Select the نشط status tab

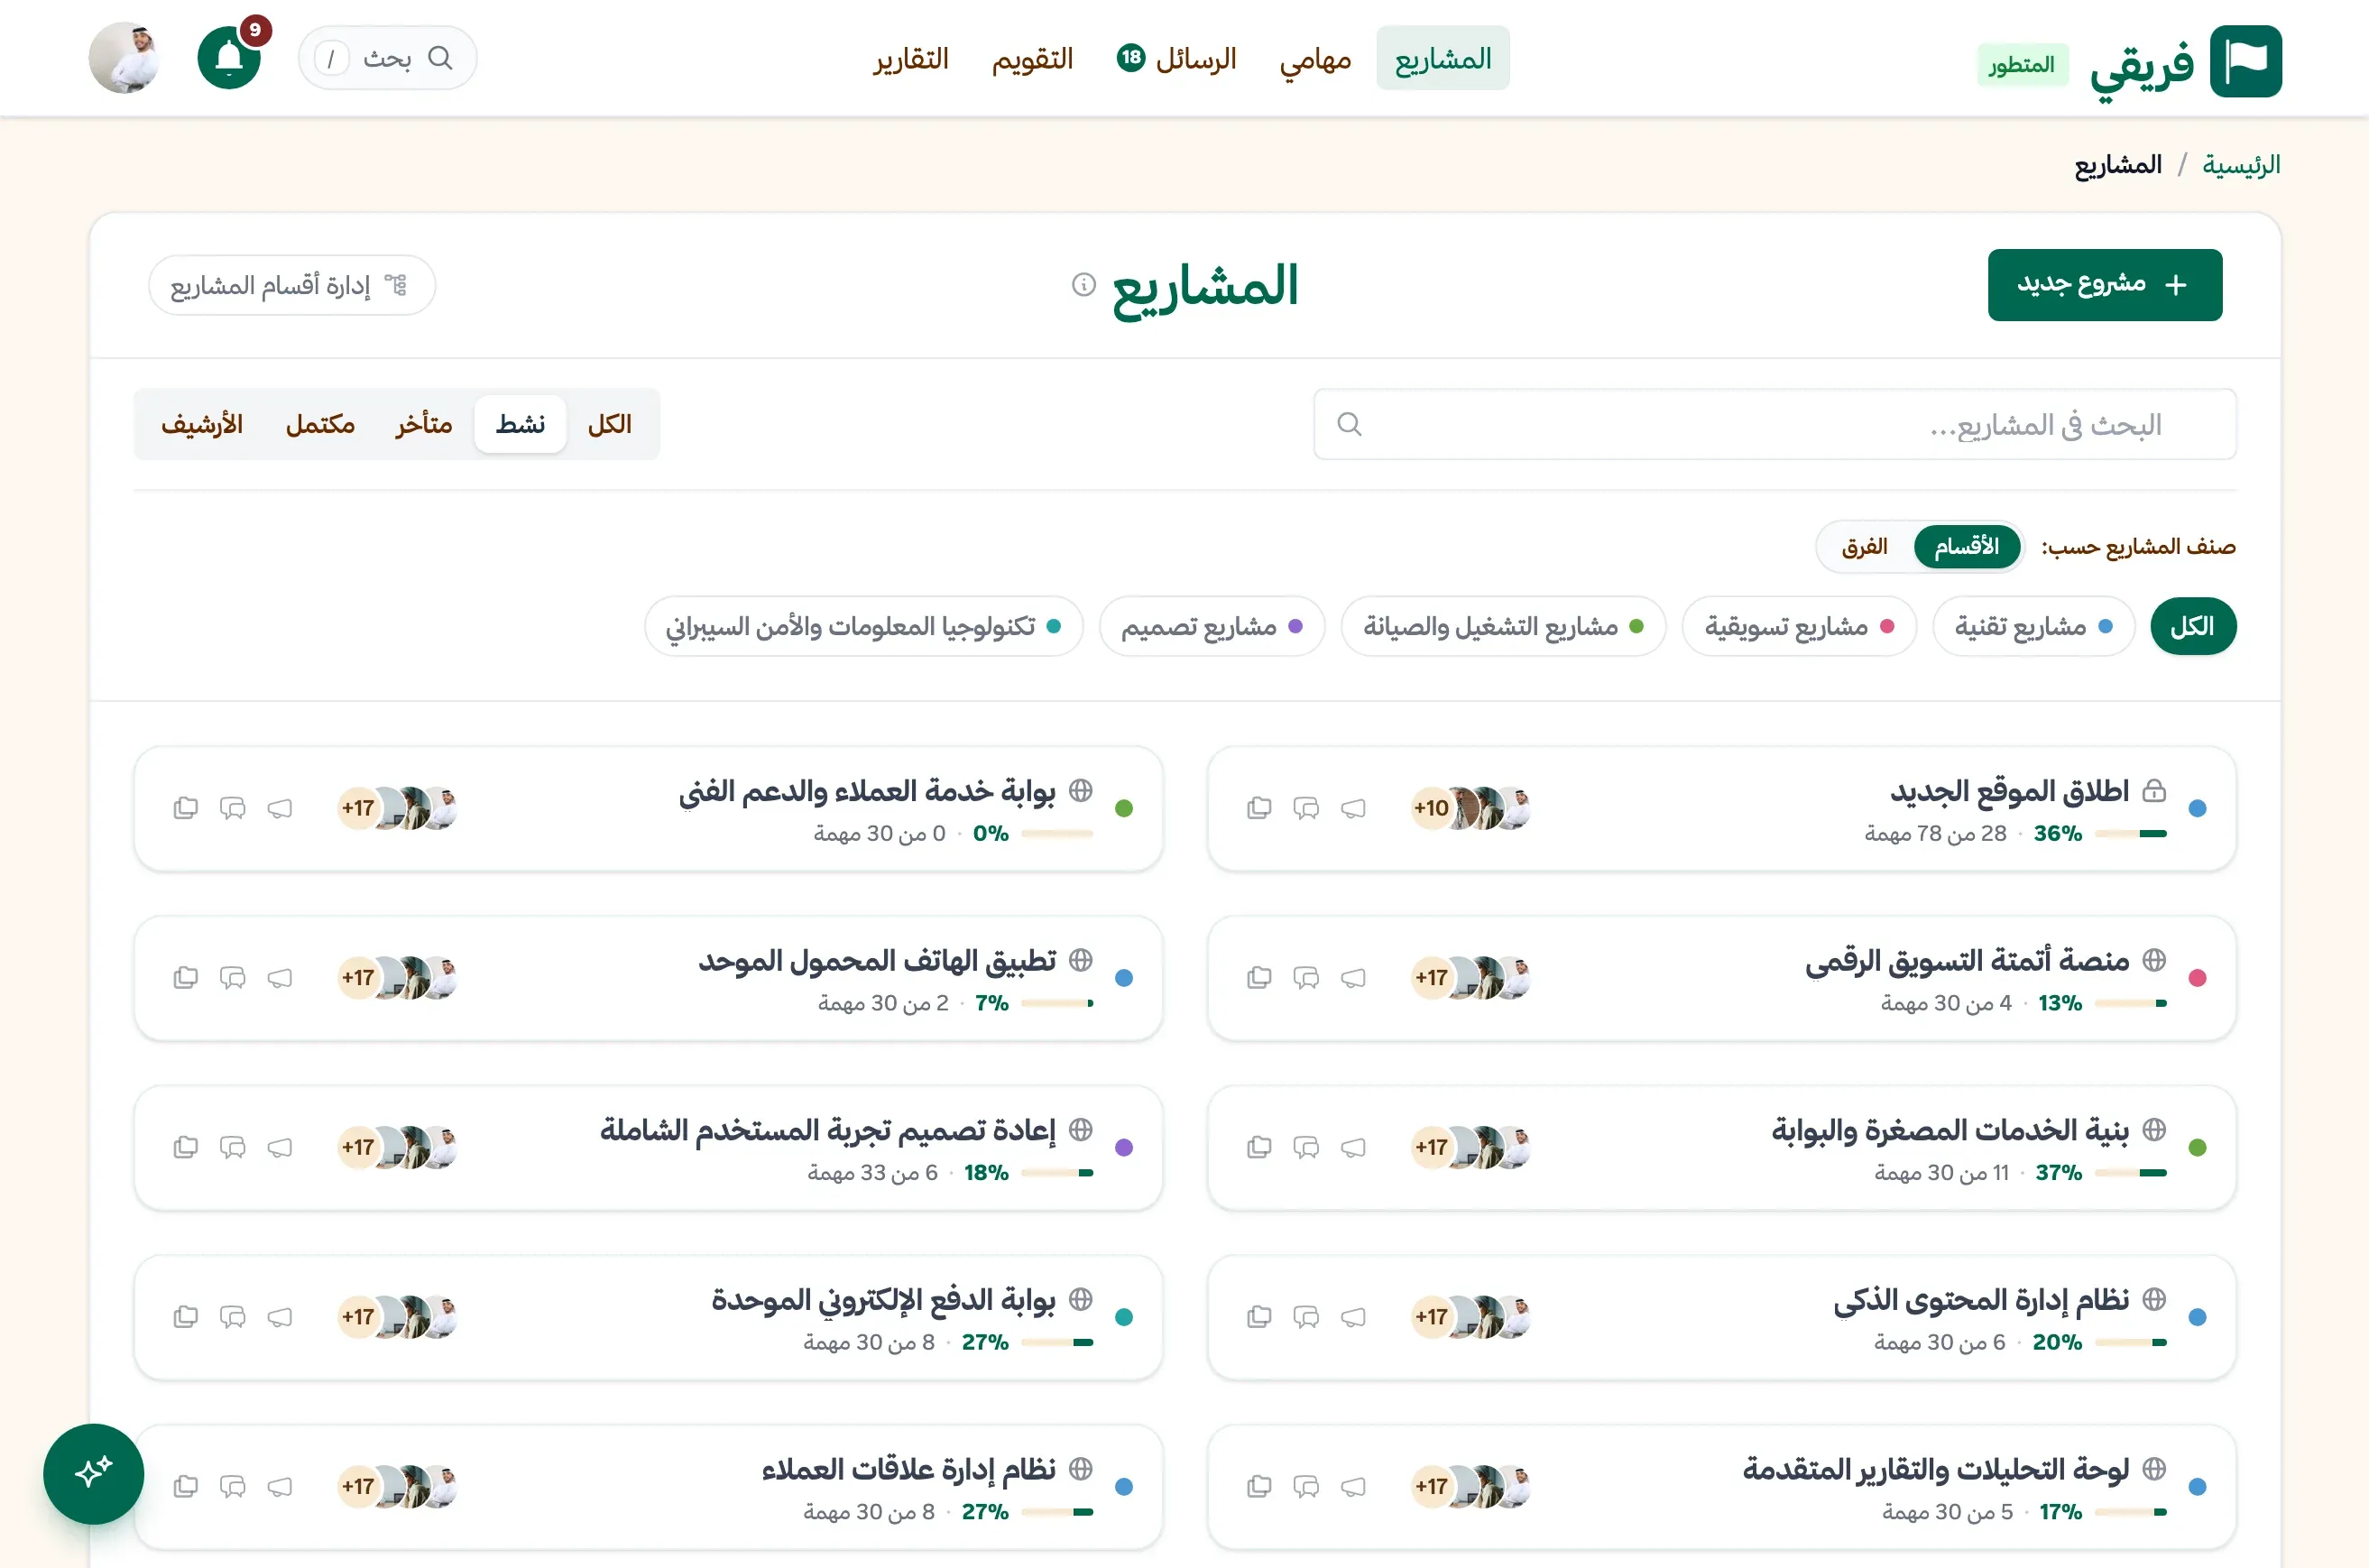coord(520,425)
